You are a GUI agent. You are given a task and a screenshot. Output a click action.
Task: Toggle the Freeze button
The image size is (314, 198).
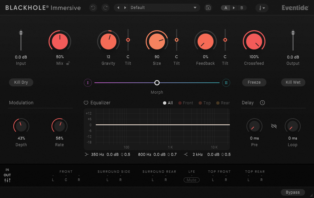[254, 82]
